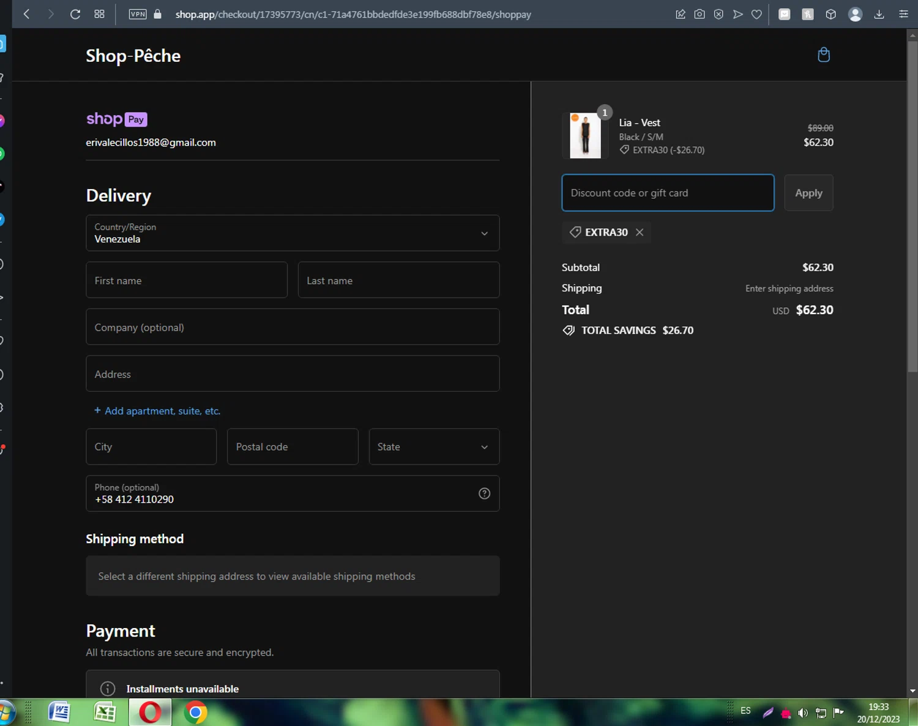Click Add apartment, suite, etc. link
The image size is (918, 726).
pos(157,411)
